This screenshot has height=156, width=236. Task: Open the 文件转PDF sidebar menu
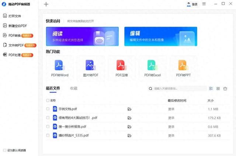click(x=16, y=45)
